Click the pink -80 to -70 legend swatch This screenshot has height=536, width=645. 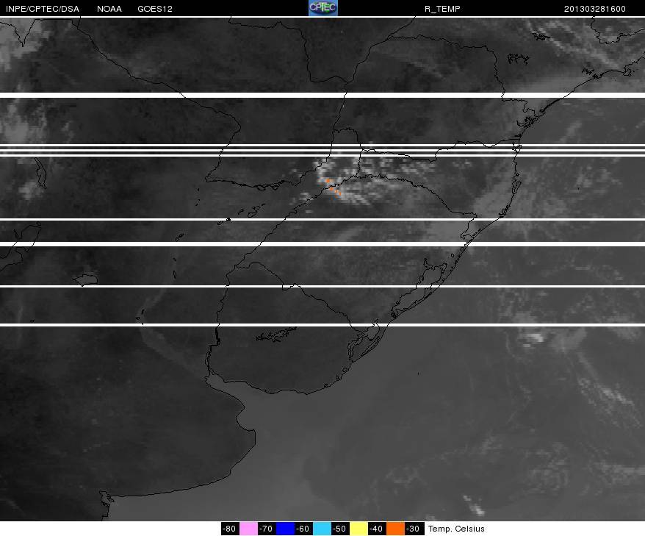[248, 529]
